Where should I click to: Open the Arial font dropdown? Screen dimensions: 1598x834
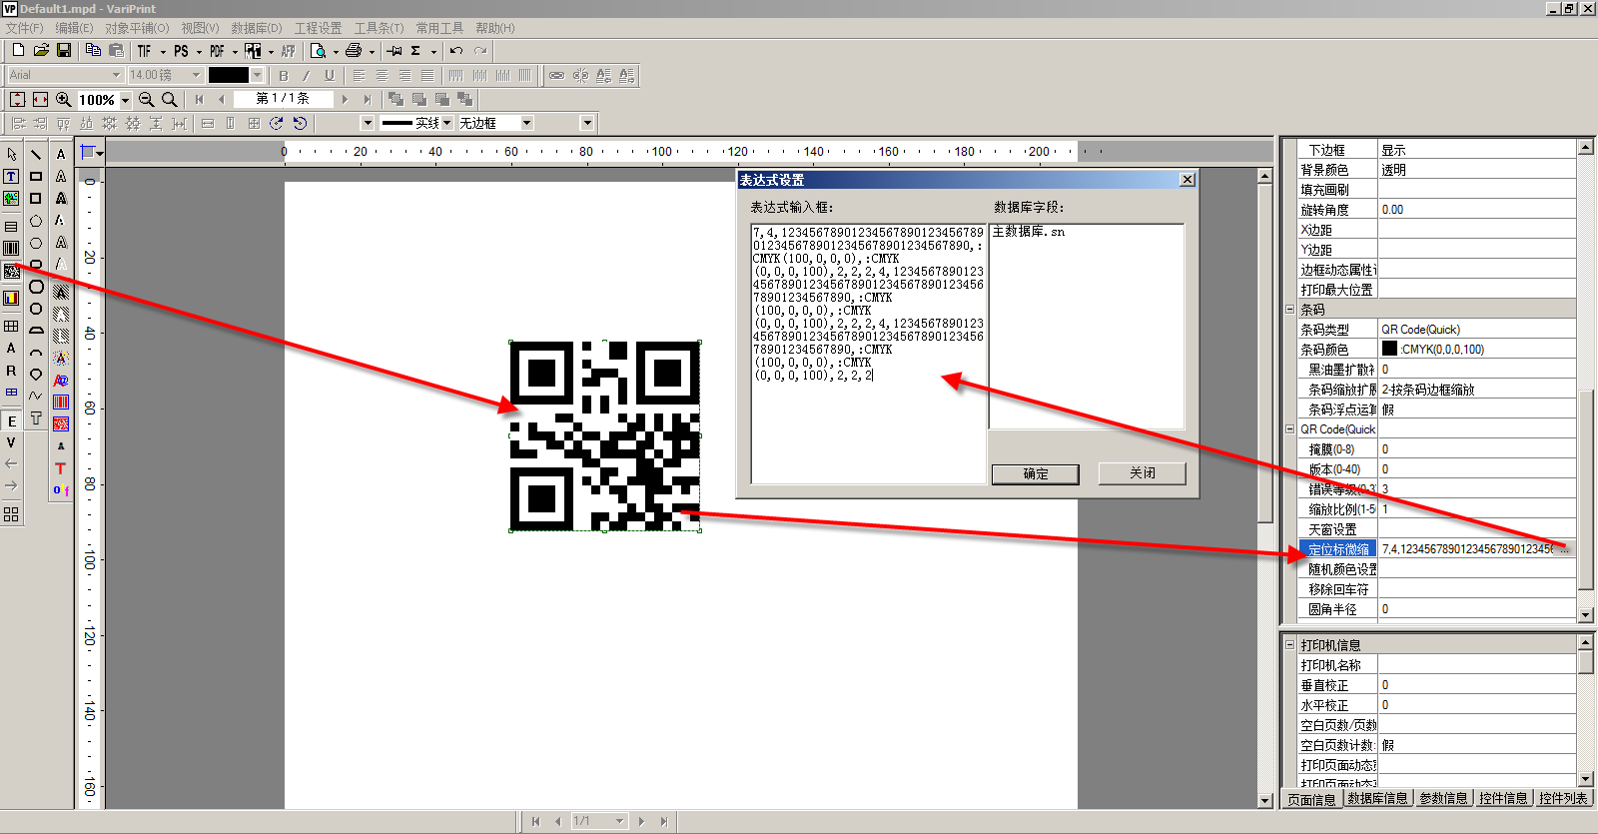point(116,75)
